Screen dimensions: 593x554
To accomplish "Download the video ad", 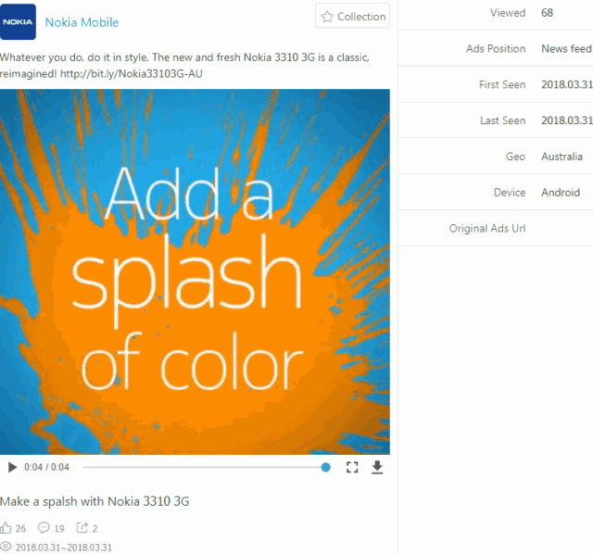I will [x=377, y=468].
